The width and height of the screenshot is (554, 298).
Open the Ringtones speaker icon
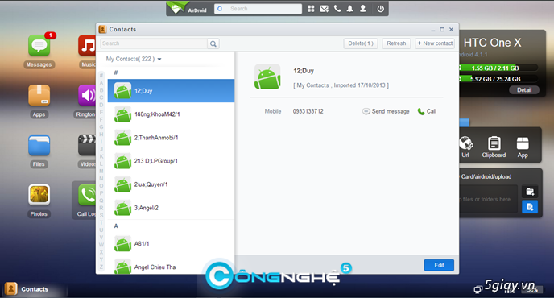point(87,96)
